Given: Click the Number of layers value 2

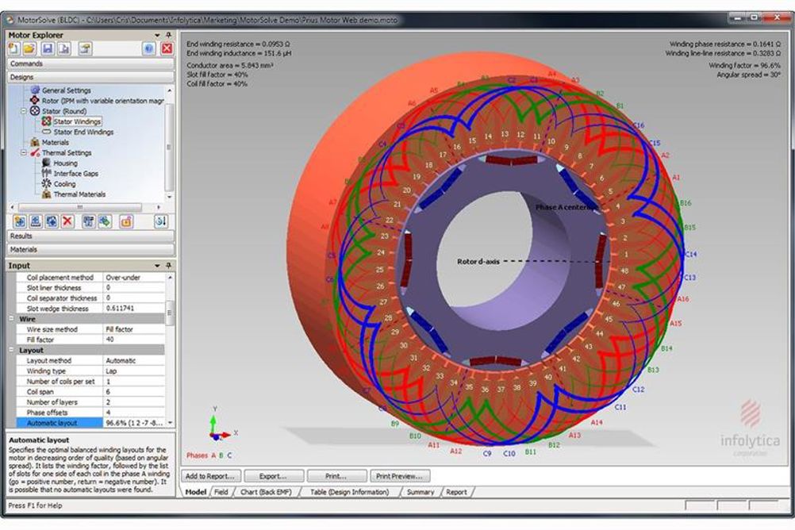Looking at the screenshot, I should point(134,401).
